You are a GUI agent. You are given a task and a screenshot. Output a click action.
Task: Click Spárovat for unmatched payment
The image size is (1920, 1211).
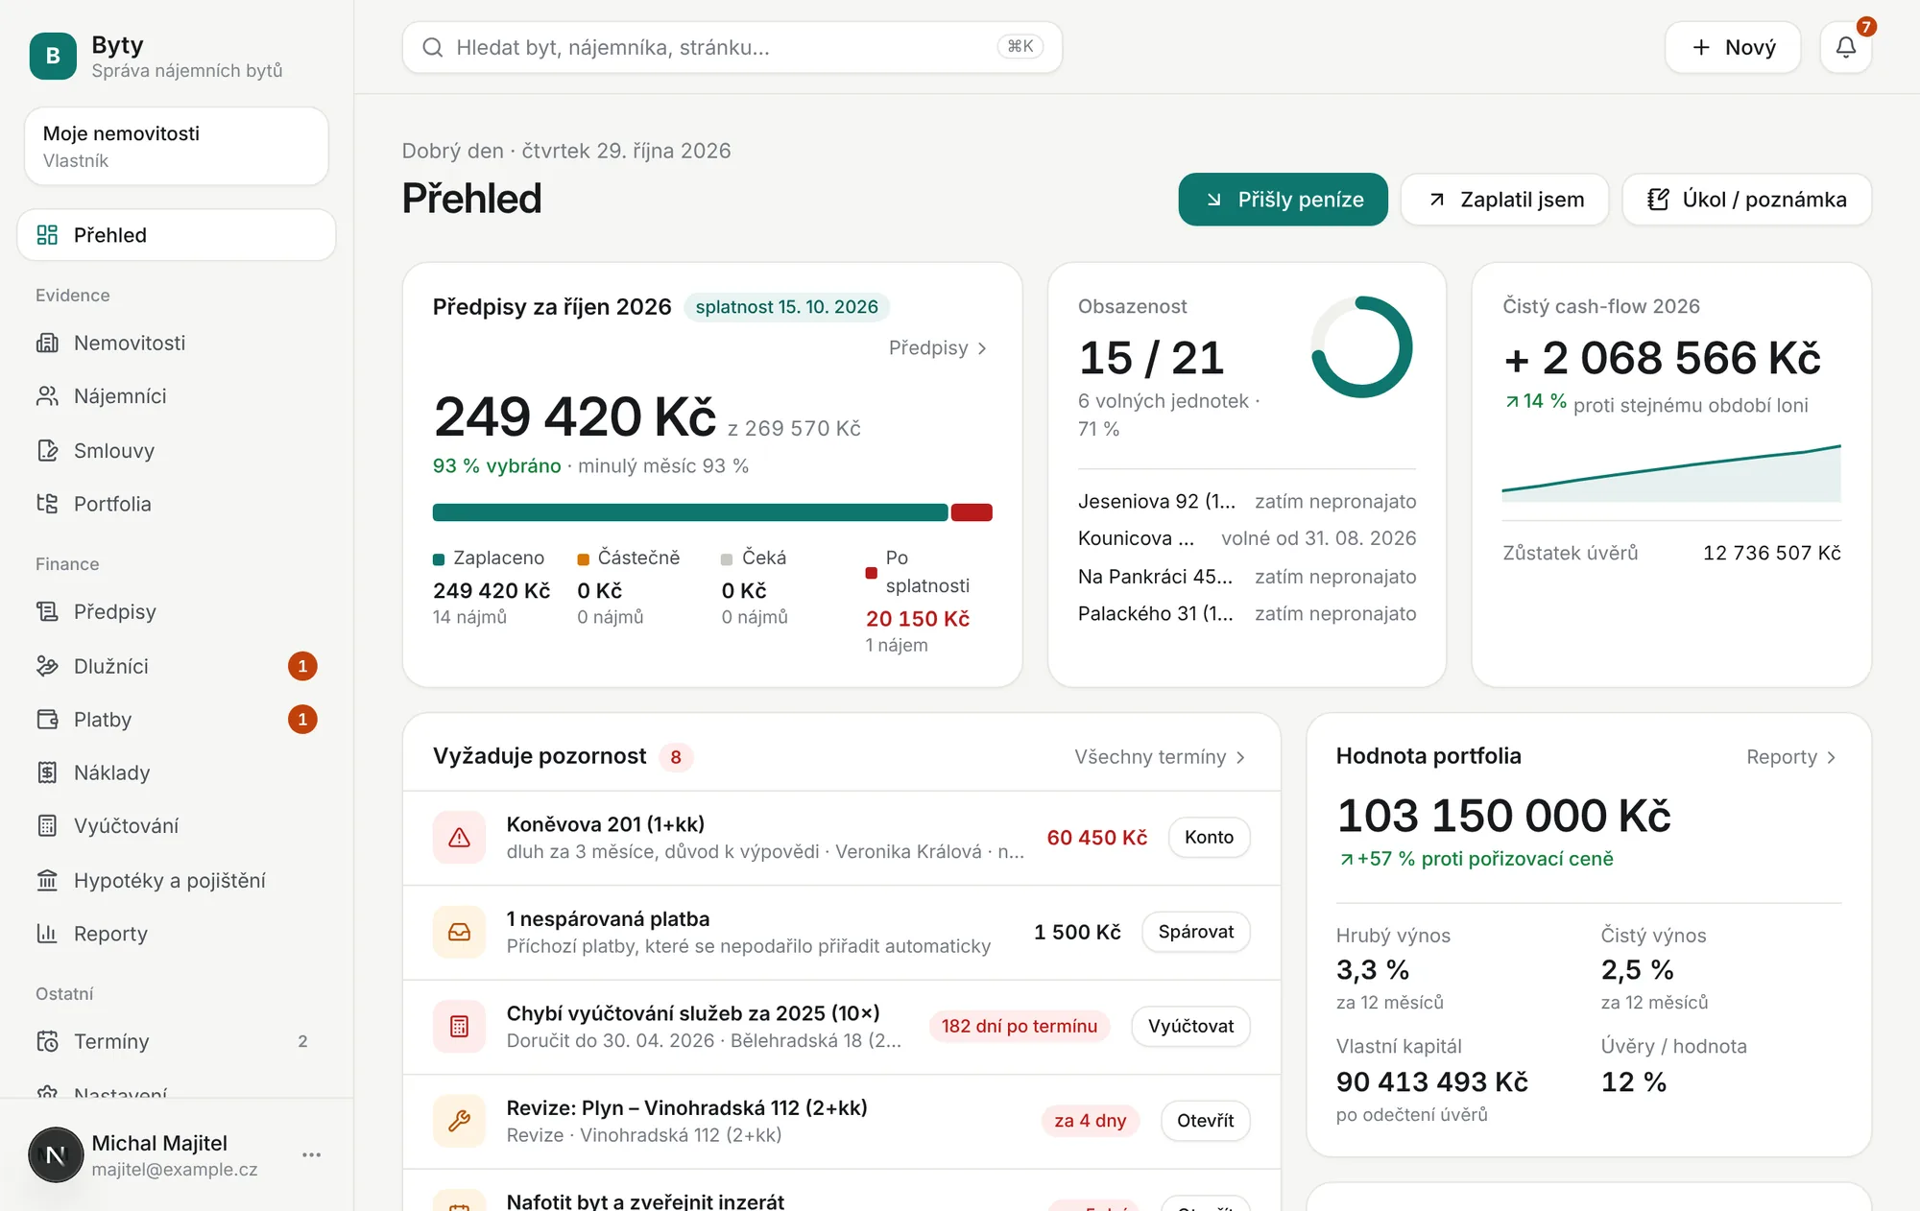[1196, 932]
